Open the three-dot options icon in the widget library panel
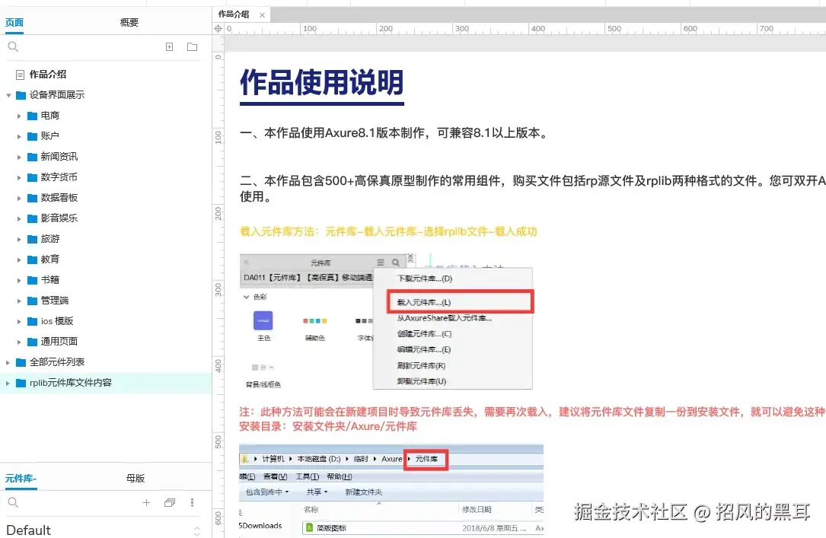This screenshot has width=826, height=538. point(192,503)
